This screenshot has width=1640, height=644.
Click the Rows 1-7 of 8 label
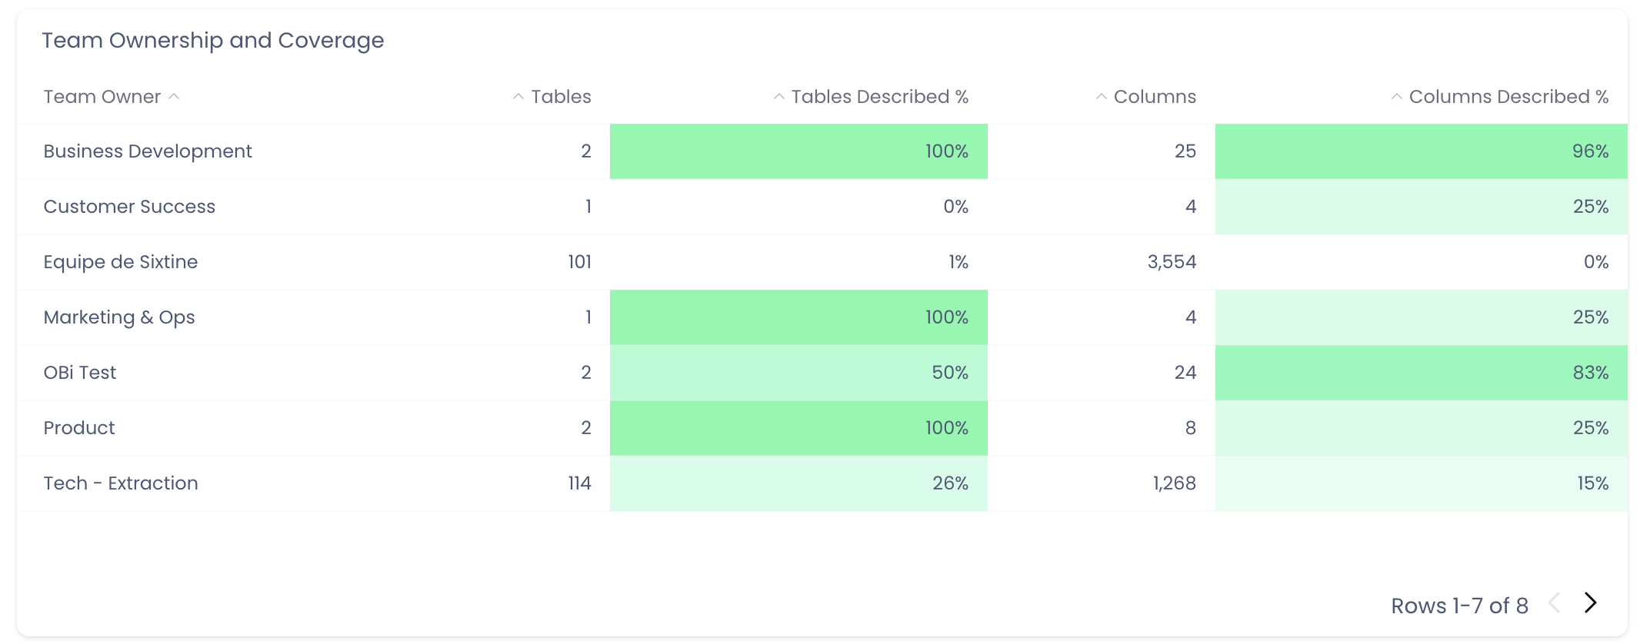[1459, 606]
